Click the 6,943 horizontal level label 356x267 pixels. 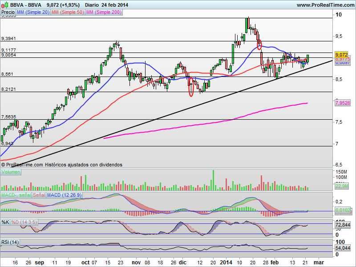[x=7, y=143]
